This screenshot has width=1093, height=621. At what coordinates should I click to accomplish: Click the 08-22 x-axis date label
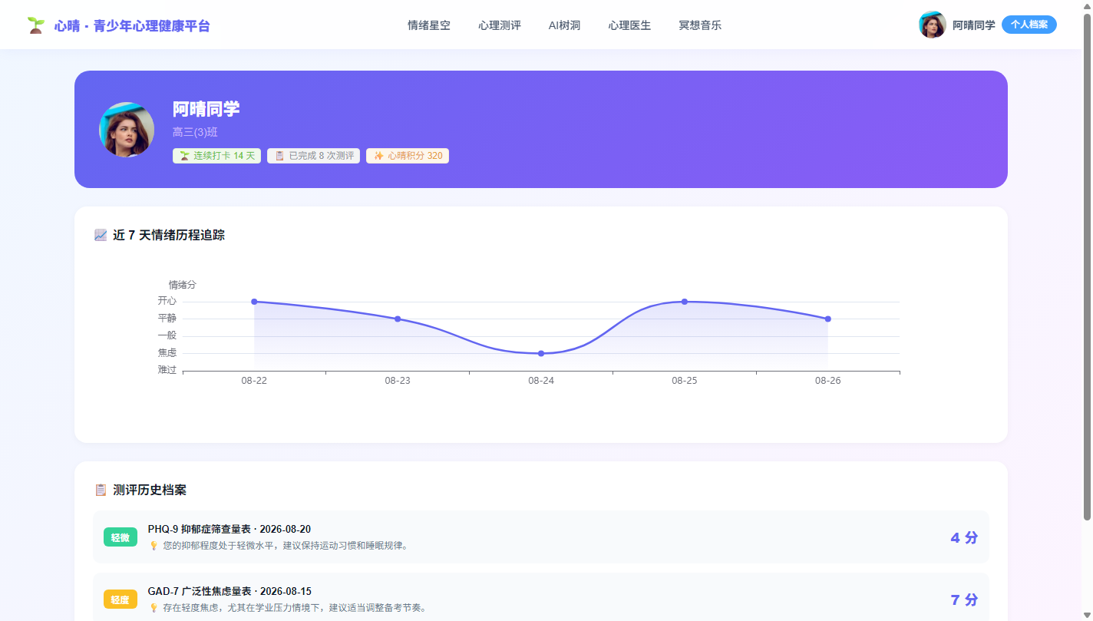click(x=254, y=381)
